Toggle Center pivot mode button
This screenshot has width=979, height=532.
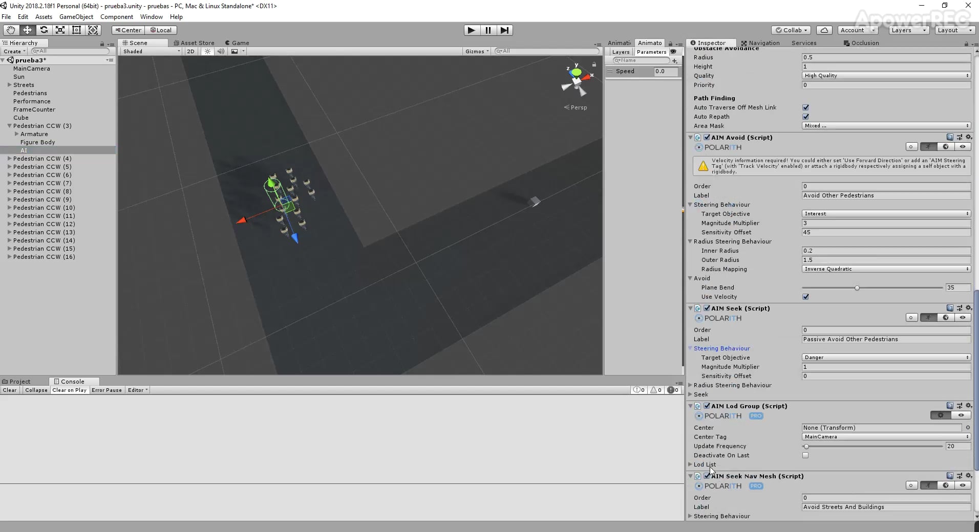[127, 30]
